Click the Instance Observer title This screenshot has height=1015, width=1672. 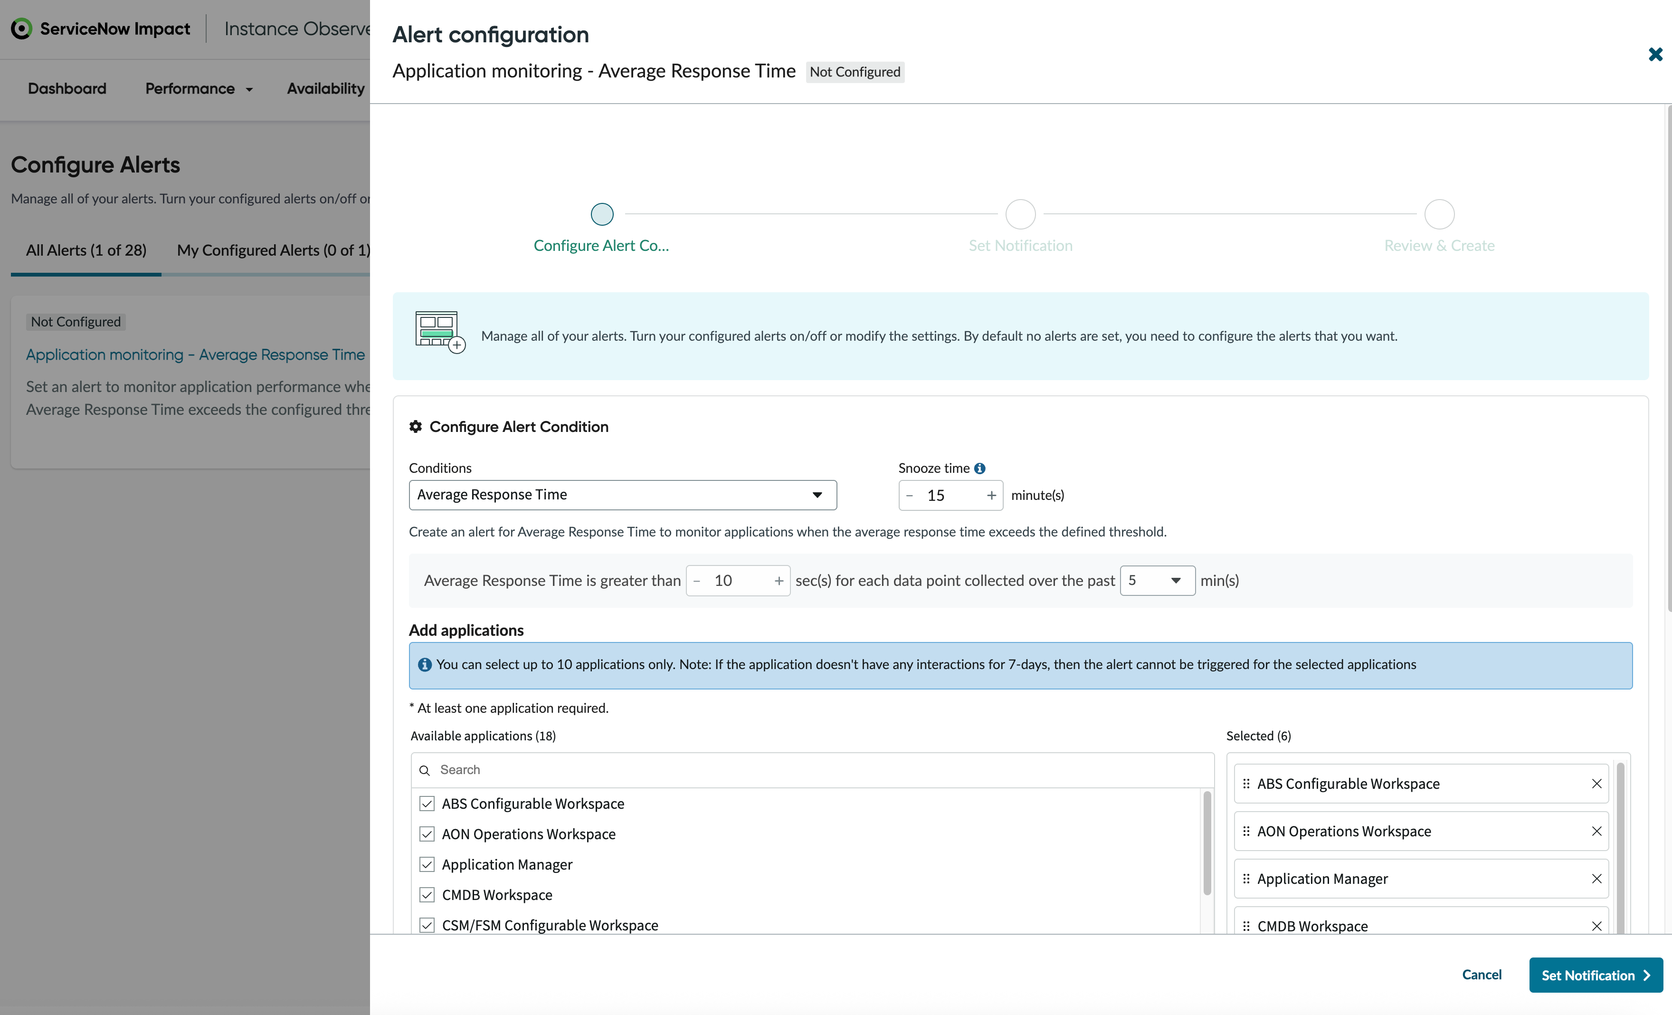coord(297,29)
